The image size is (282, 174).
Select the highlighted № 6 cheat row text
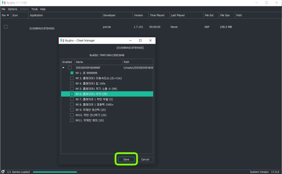click(91, 94)
